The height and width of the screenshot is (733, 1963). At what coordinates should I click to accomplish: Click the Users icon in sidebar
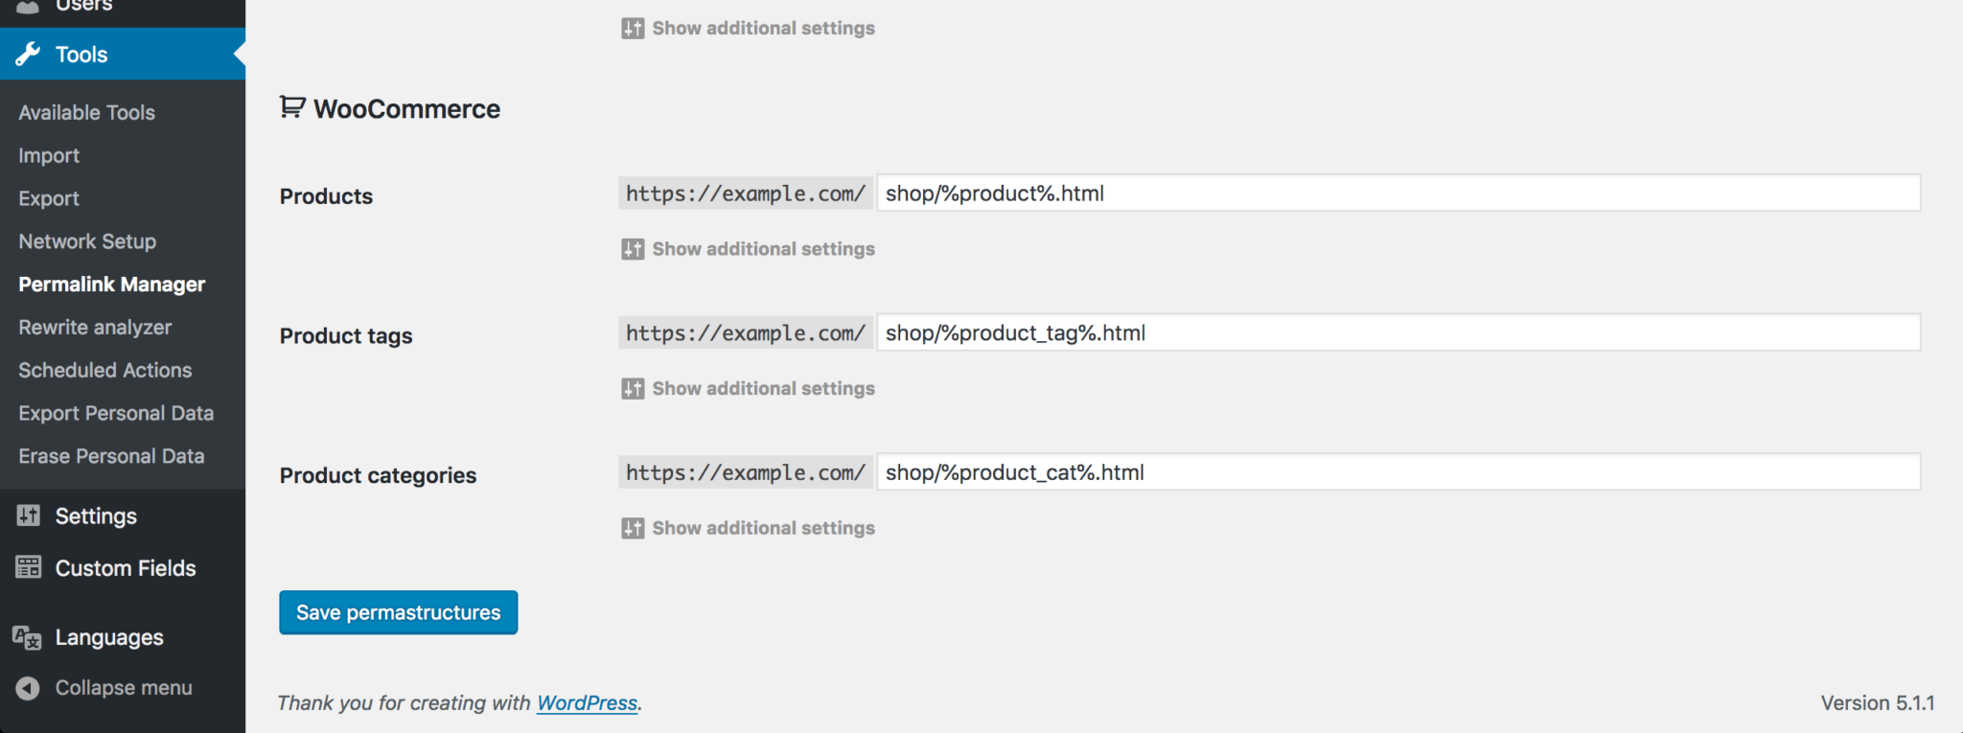[x=28, y=6]
